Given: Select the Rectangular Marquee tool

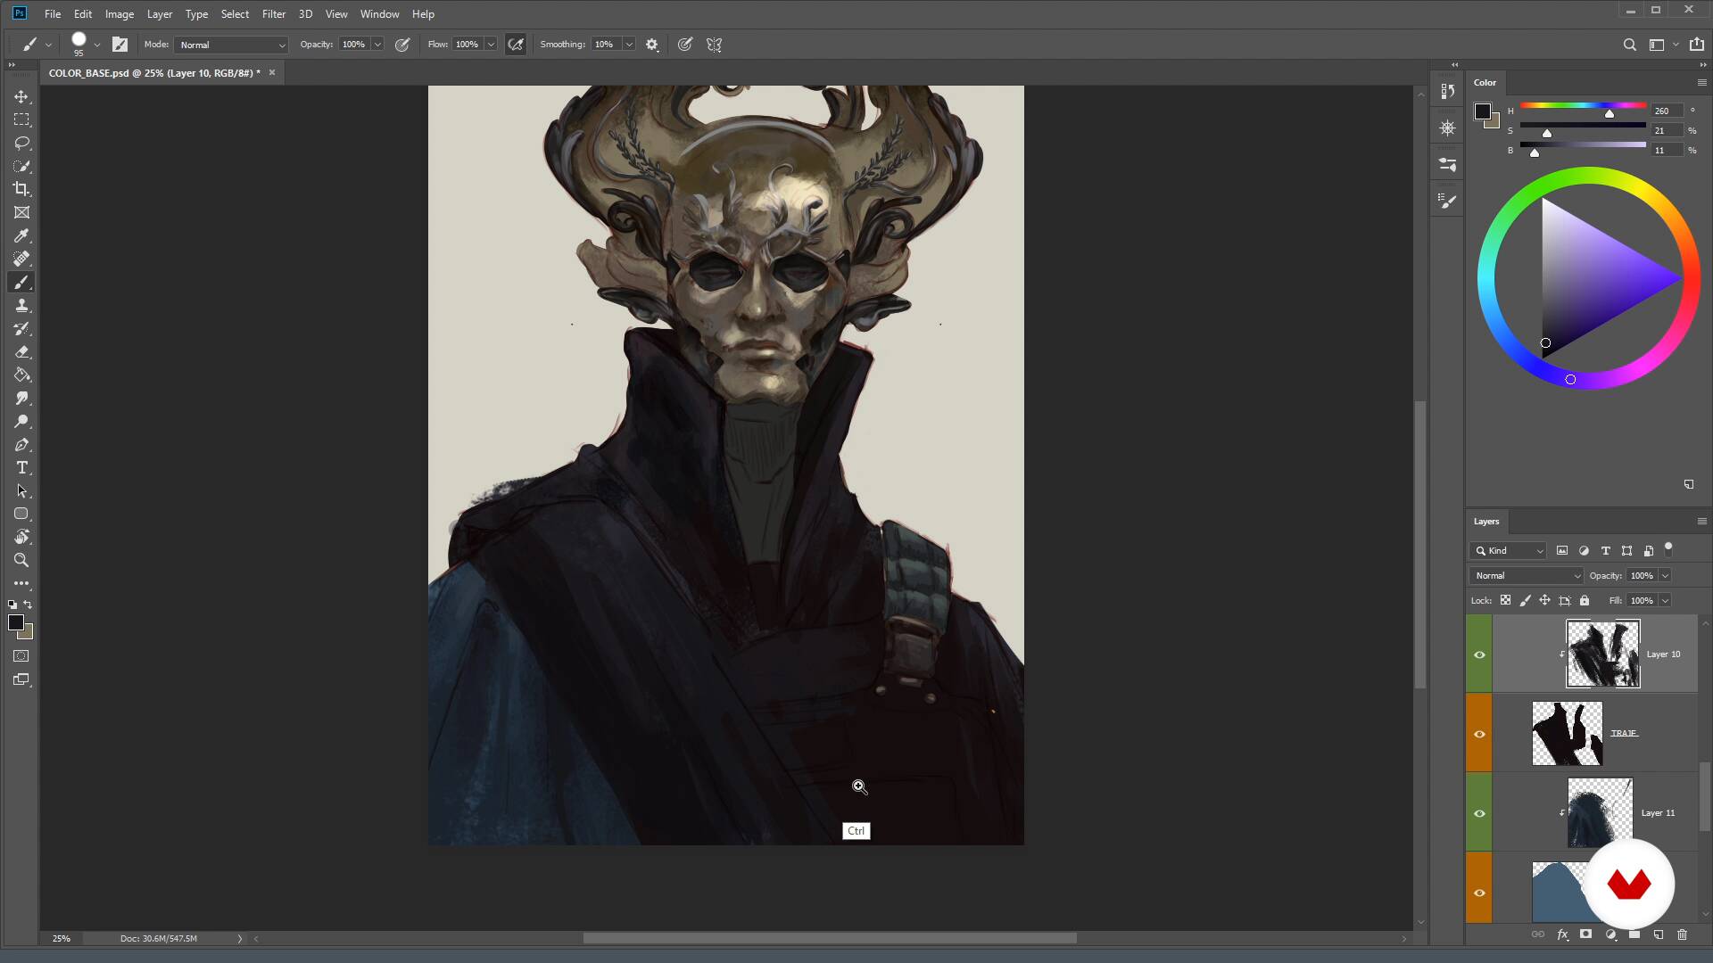Looking at the screenshot, I should click(x=21, y=119).
